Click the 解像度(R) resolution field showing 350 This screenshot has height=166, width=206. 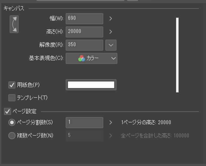84,45
